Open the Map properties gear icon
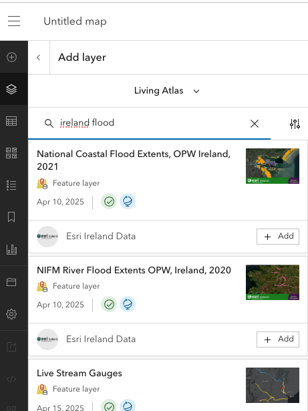Image resolution: width=308 pixels, height=411 pixels. point(11,313)
